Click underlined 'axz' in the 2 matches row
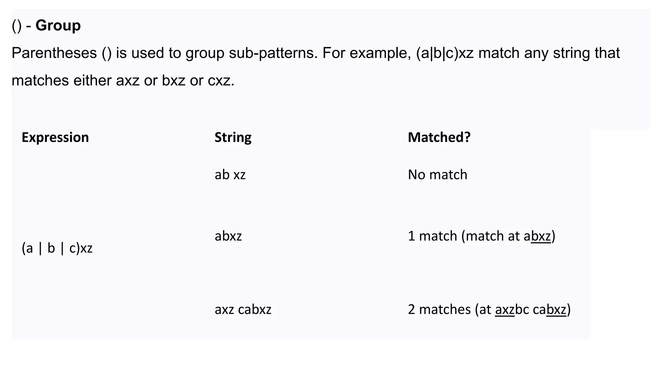Viewport: 666px width, 375px height. click(x=505, y=310)
